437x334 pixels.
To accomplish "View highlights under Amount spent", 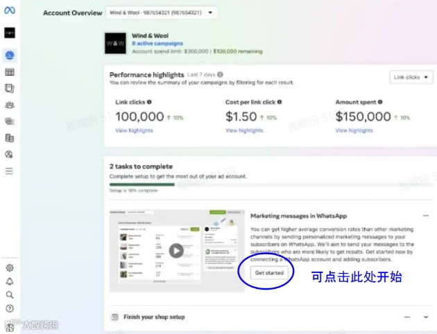I will [354, 130].
